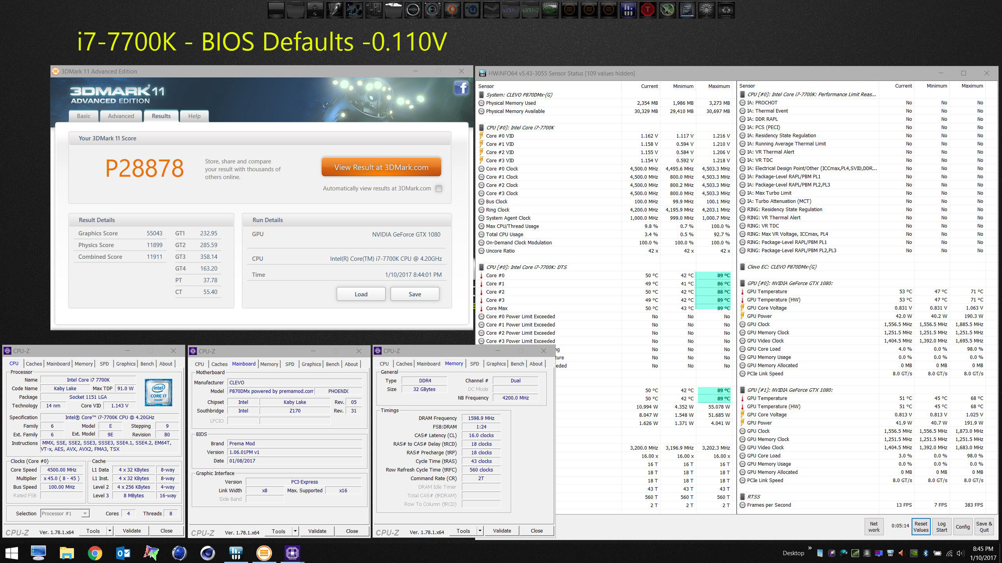Screen dimensions: 1002x563
Task: Expand Tools arrow in Mainboard CPU-Z window
Action: 296,531
